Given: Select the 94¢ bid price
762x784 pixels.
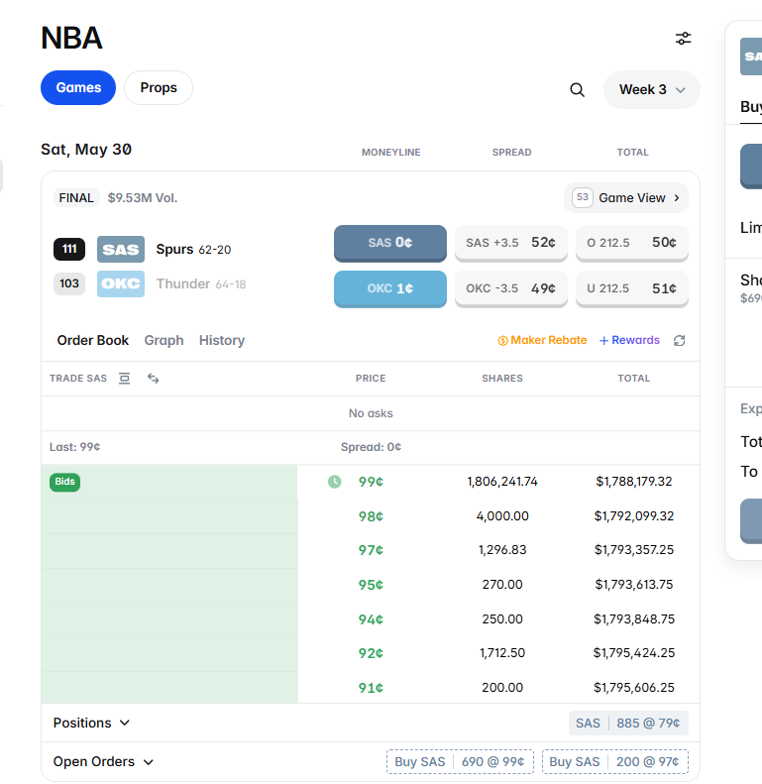Looking at the screenshot, I should coord(371,619).
